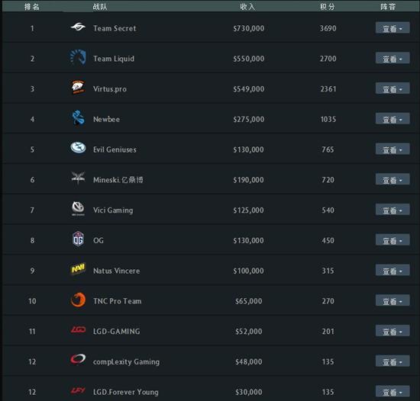Click the 排名 ranking column header

coord(32,7)
